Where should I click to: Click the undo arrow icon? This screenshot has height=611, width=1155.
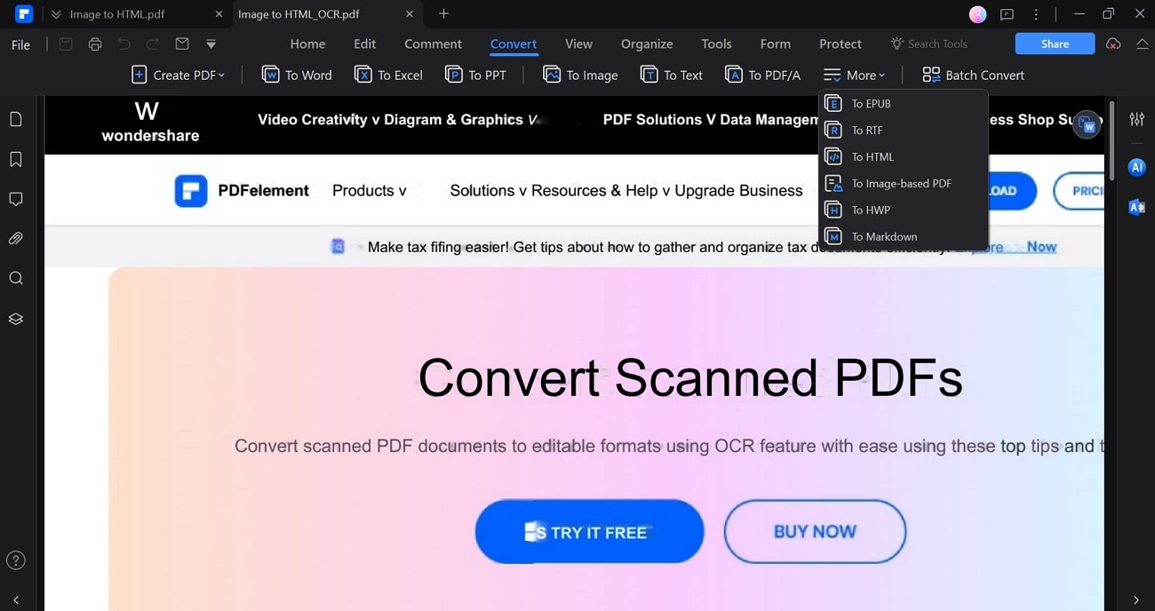123,44
